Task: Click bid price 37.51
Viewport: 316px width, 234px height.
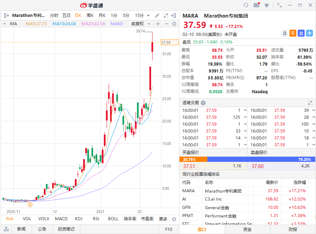Action: pos(189,166)
